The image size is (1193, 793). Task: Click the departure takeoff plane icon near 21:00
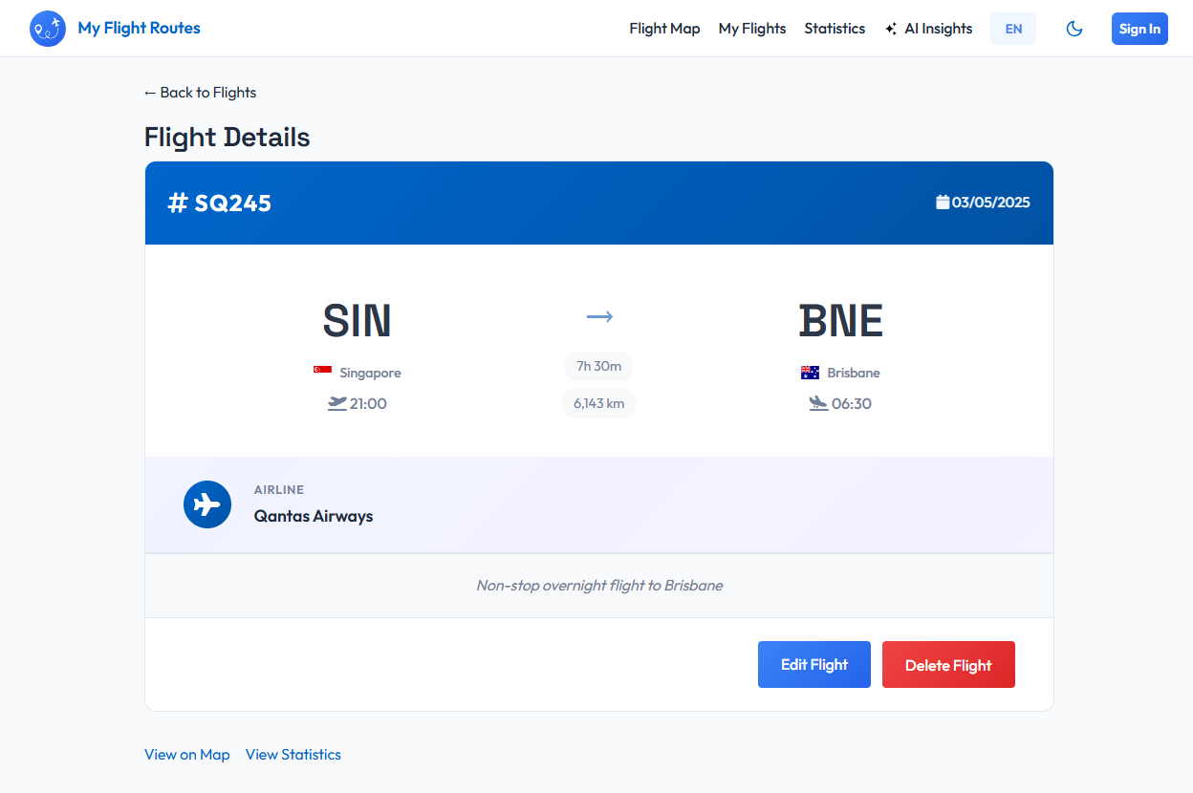tap(336, 402)
